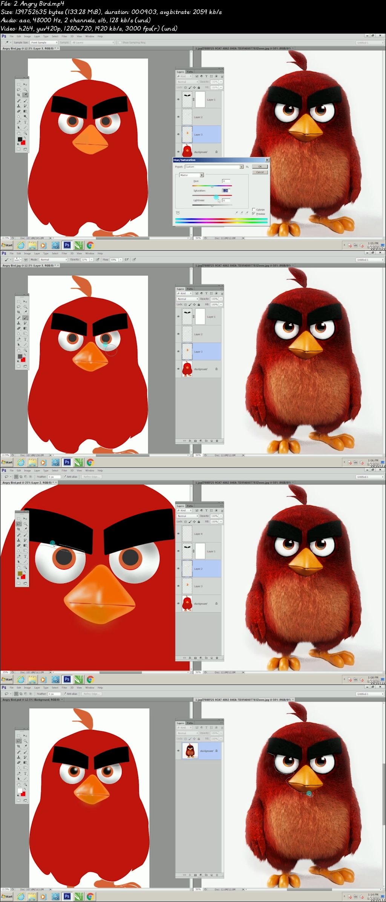The image size is (386, 902).
Task: Focus the Hue value field showing 0
Action: pyautogui.click(x=226, y=181)
